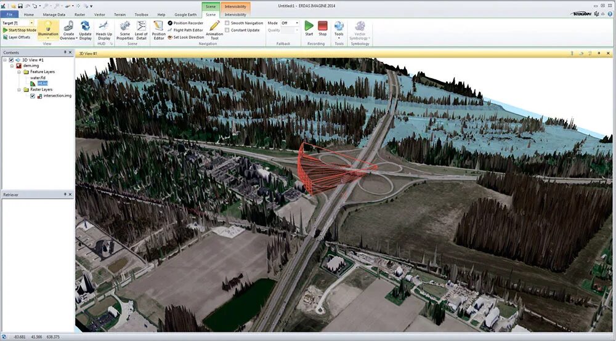Click the intersection.img raster icon
This screenshot has width=616, height=341.
point(39,96)
